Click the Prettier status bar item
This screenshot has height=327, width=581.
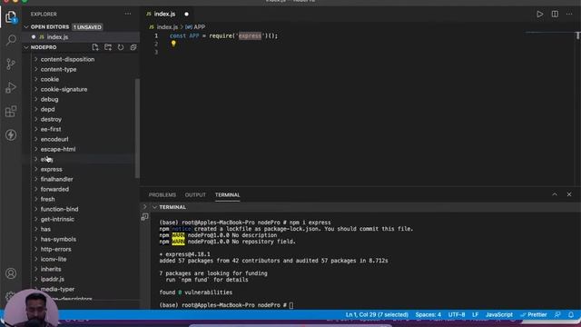point(534,314)
